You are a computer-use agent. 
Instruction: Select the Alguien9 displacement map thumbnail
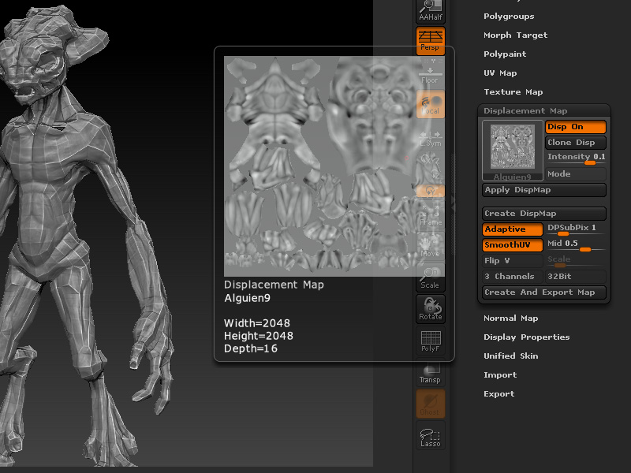pyautogui.click(x=512, y=151)
